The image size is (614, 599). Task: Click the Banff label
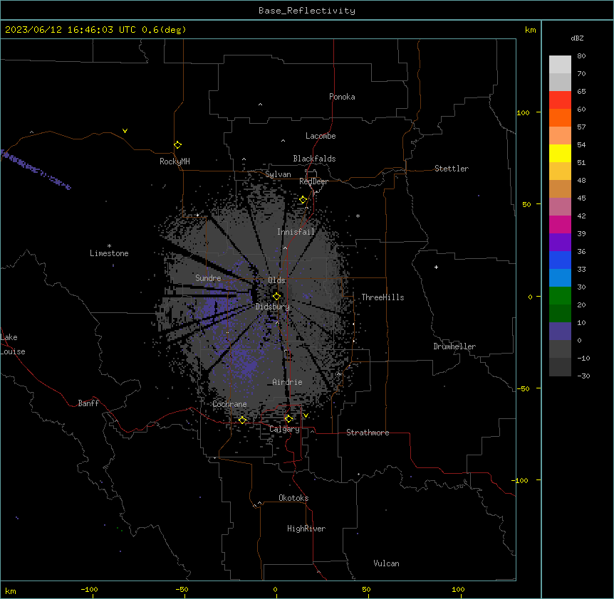[x=88, y=403]
